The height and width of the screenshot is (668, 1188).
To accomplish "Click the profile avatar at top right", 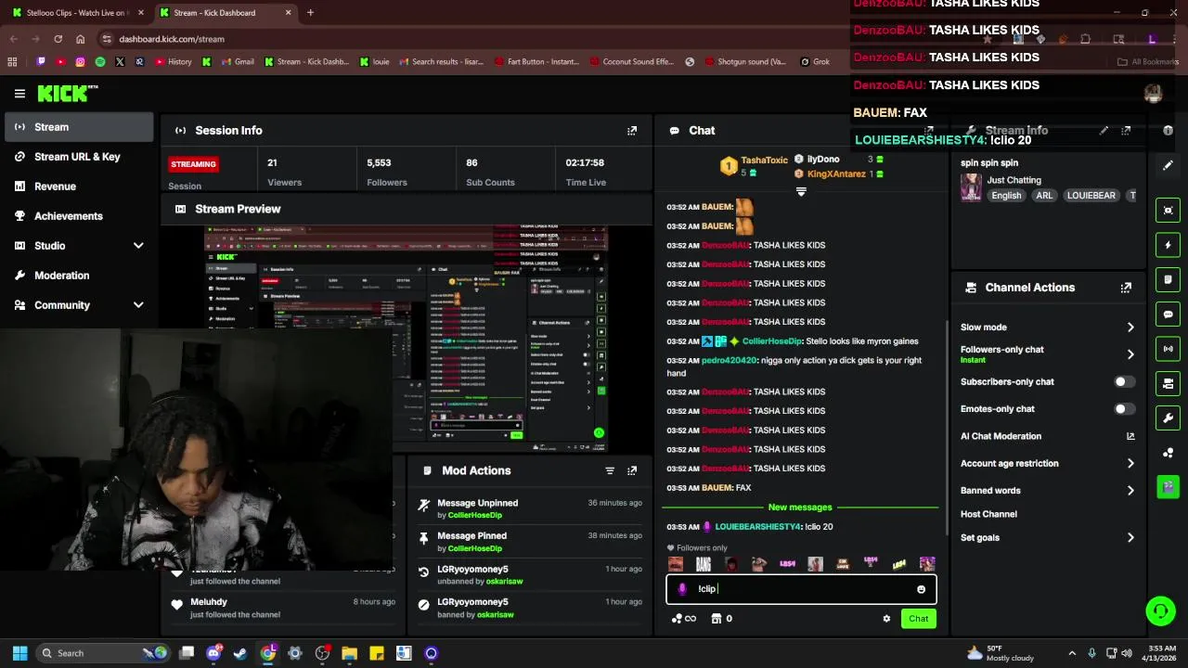I will point(1153,94).
